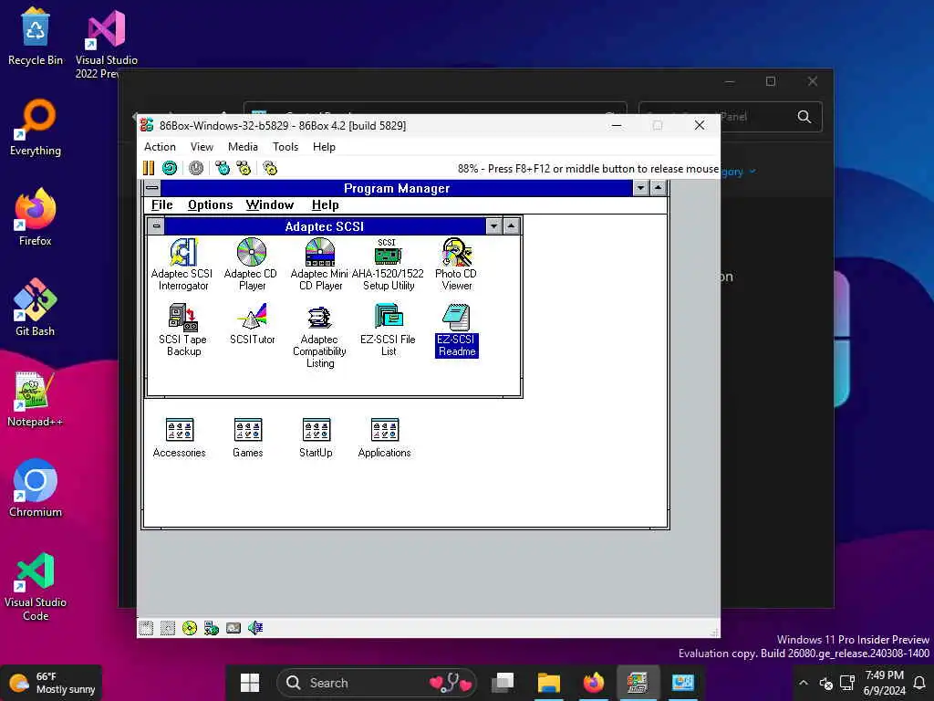Select the Accessories program group
The height and width of the screenshot is (701, 934).
(x=180, y=438)
